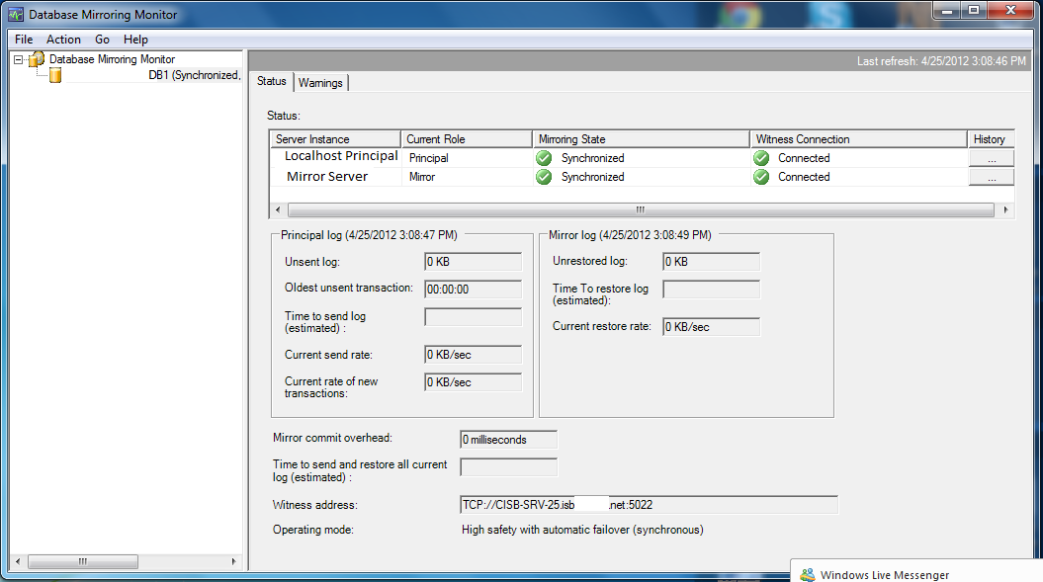Click the server icon next to Database Mirroring Monitor
The width and height of the screenshot is (1043, 582).
[35, 58]
